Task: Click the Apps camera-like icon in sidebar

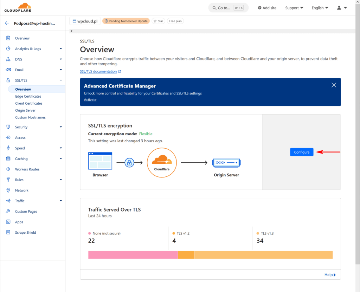Action: coord(8,222)
